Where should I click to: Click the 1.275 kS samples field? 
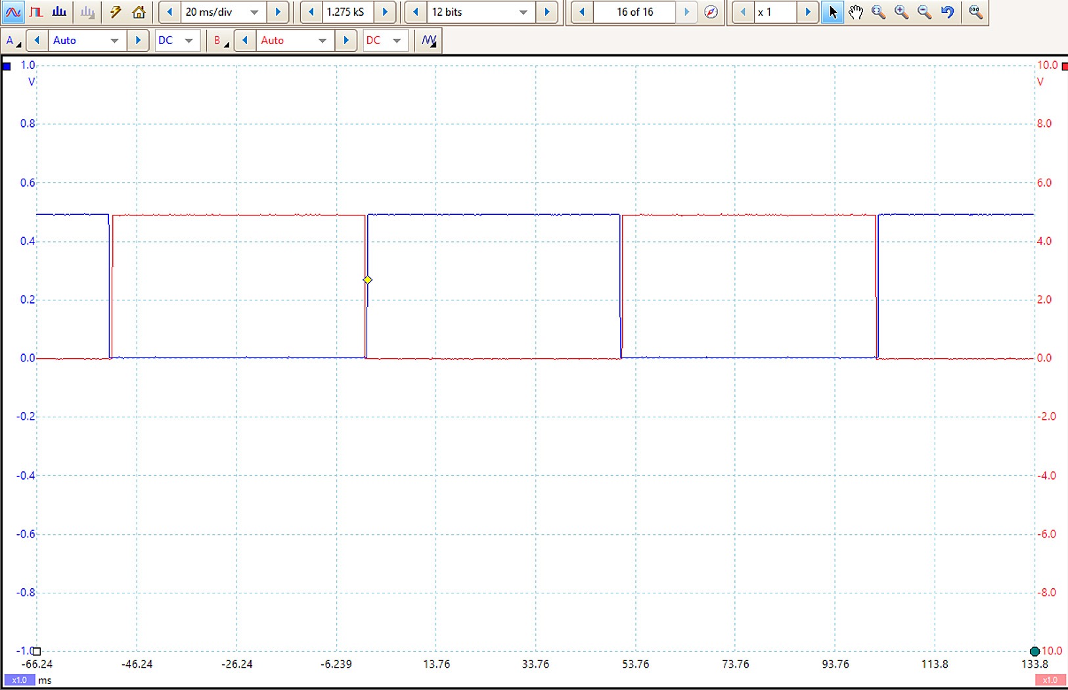pyautogui.click(x=347, y=12)
